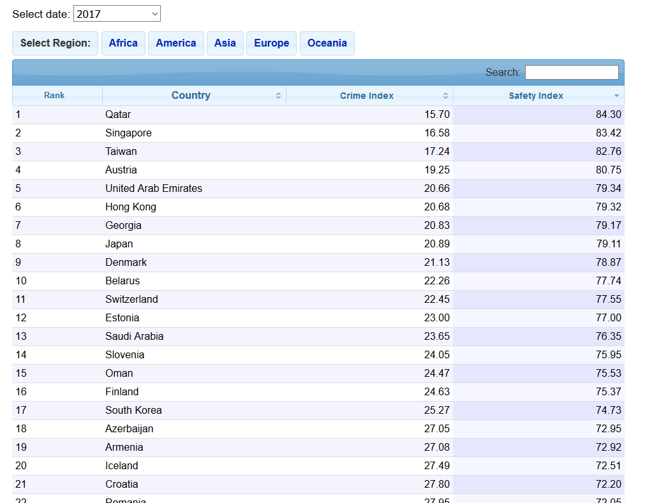The height and width of the screenshot is (503, 645).
Task: Filter the table to Oceania
Action: tap(327, 43)
